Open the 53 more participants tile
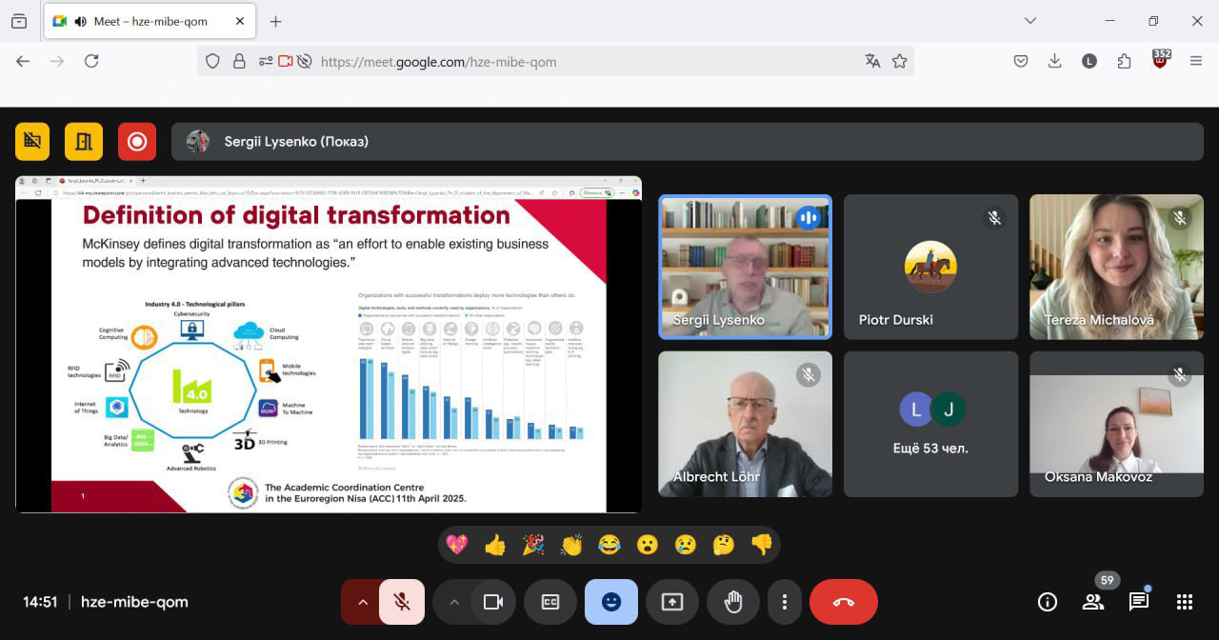Image resolution: width=1219 pixels, height=640 pixels. pyautogui.click(x=930, y=424)
